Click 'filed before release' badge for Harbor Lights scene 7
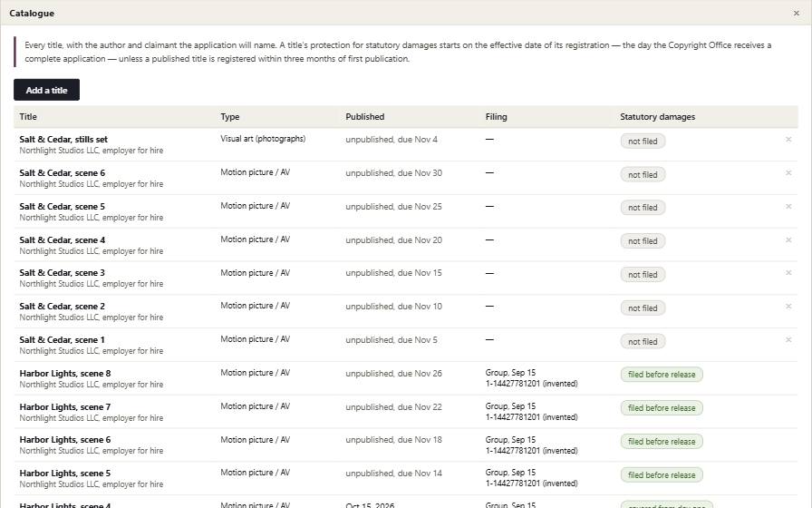The width and height of the screenshot is (812, 508). [662, 408]
